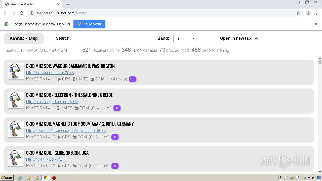Open the KiwiSDR Map
The image size is (322, 181).
[x=24, y=38]
